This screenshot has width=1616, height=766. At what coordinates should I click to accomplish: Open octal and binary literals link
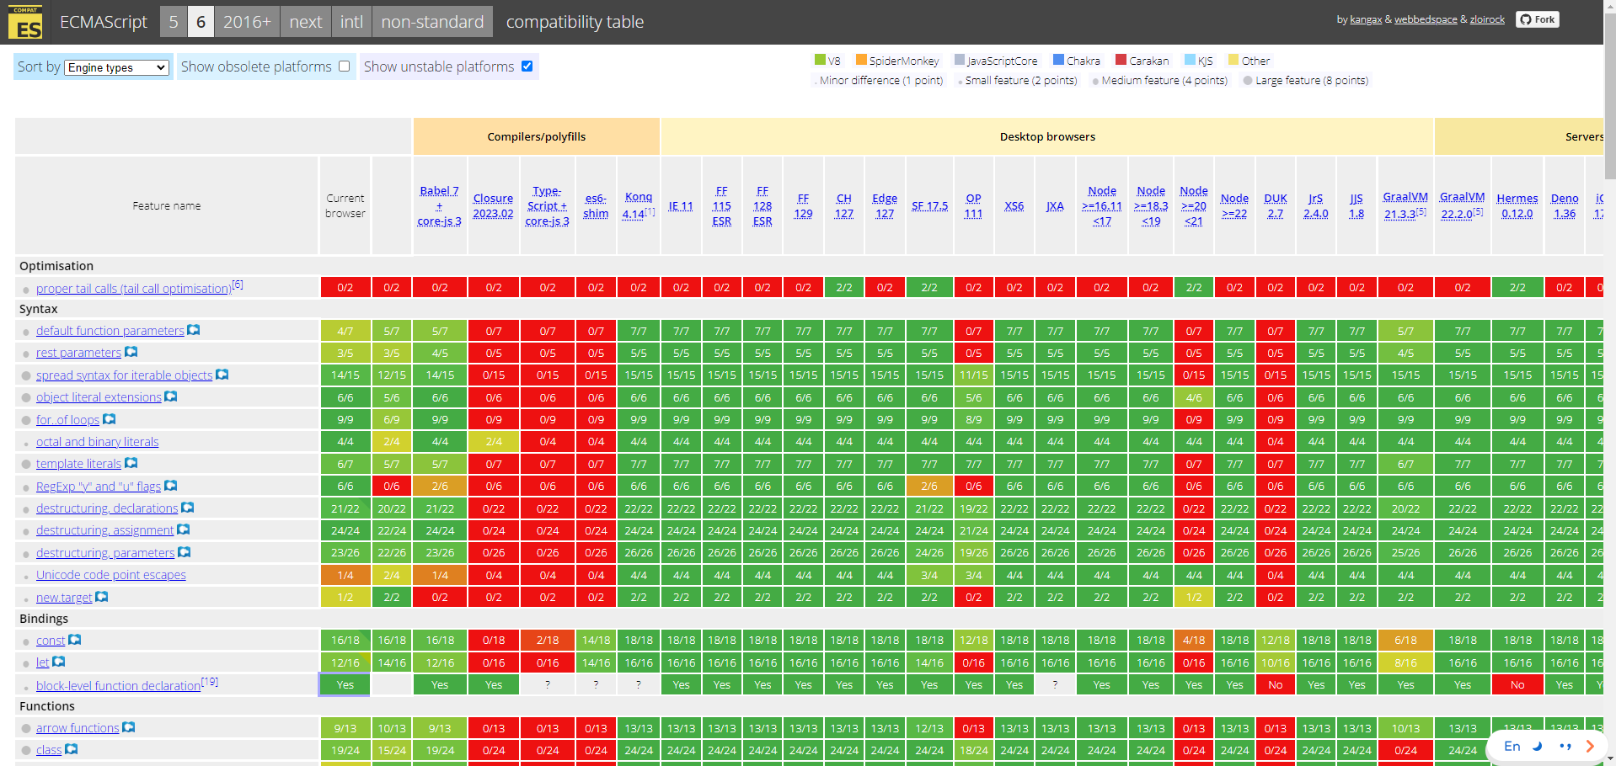(97, 441)
